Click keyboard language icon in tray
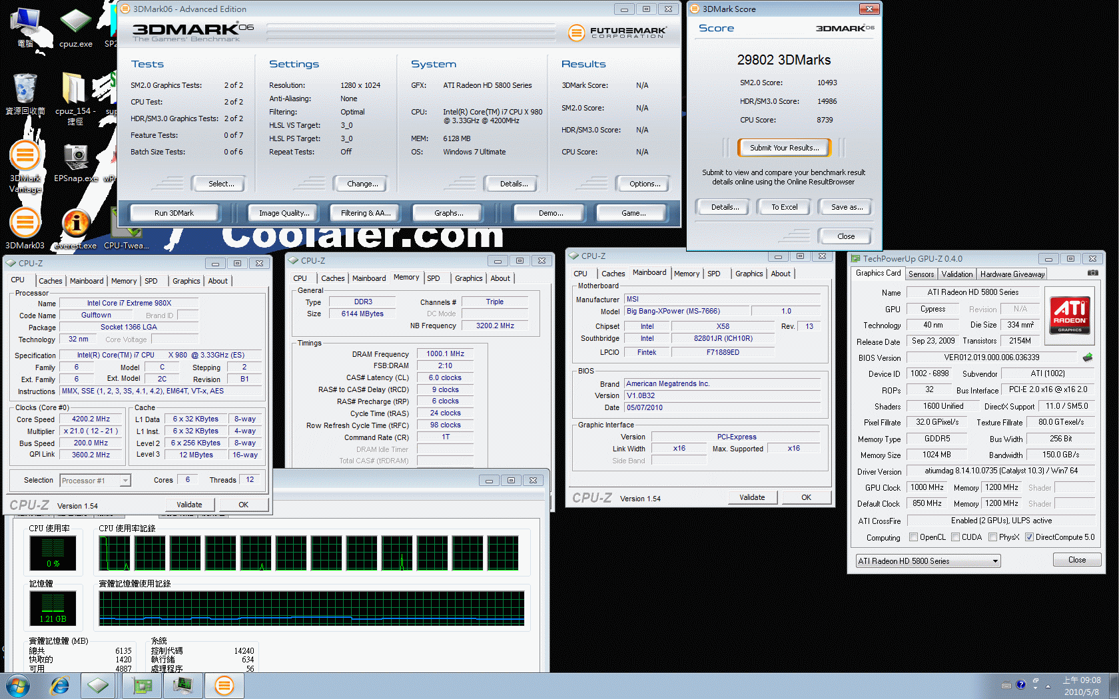The height and width of the screenshot is (699, 1119). pos(1006,685)
